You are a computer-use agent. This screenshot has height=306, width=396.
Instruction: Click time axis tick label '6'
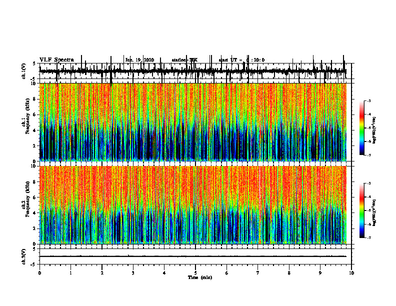pyautogui.click(x=227, y=273)
